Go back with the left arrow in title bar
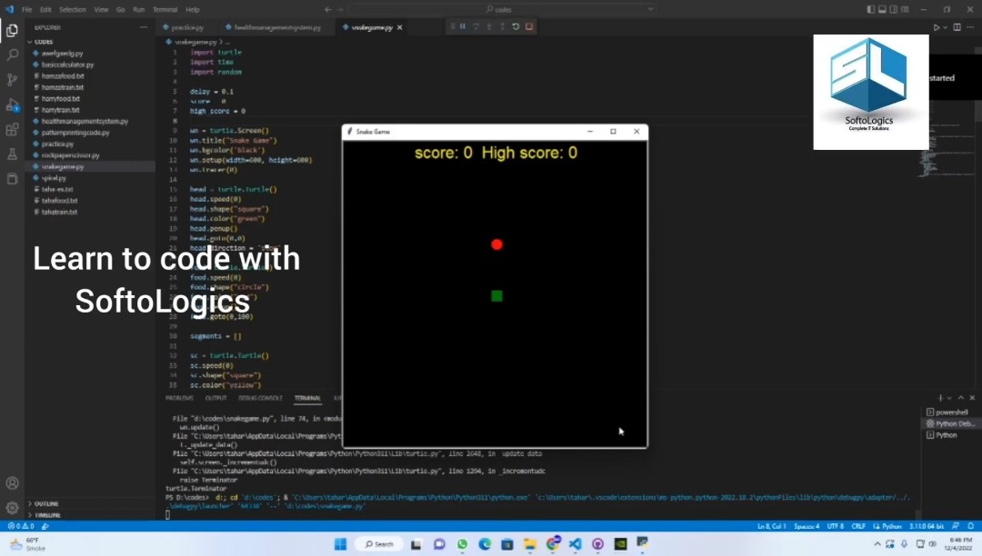The image size is (982, 556). click(327, 9)
